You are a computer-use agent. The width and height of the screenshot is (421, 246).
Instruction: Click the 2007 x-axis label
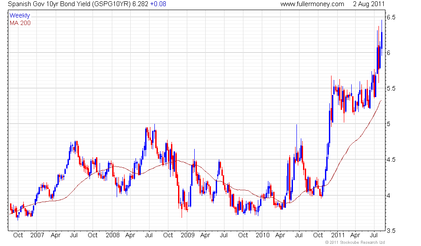click(x=37, y=235)
